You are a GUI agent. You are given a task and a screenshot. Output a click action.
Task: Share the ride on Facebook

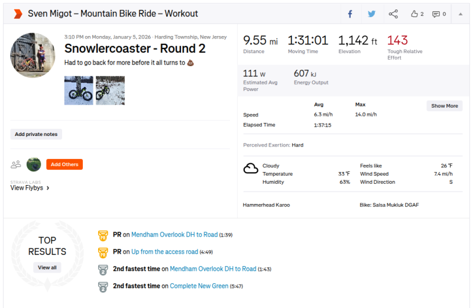(350, 14)
